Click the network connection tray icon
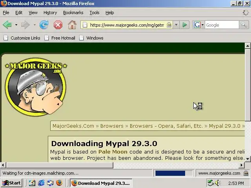The height and width of the screenshot is (188, 251). coord(211,183)
